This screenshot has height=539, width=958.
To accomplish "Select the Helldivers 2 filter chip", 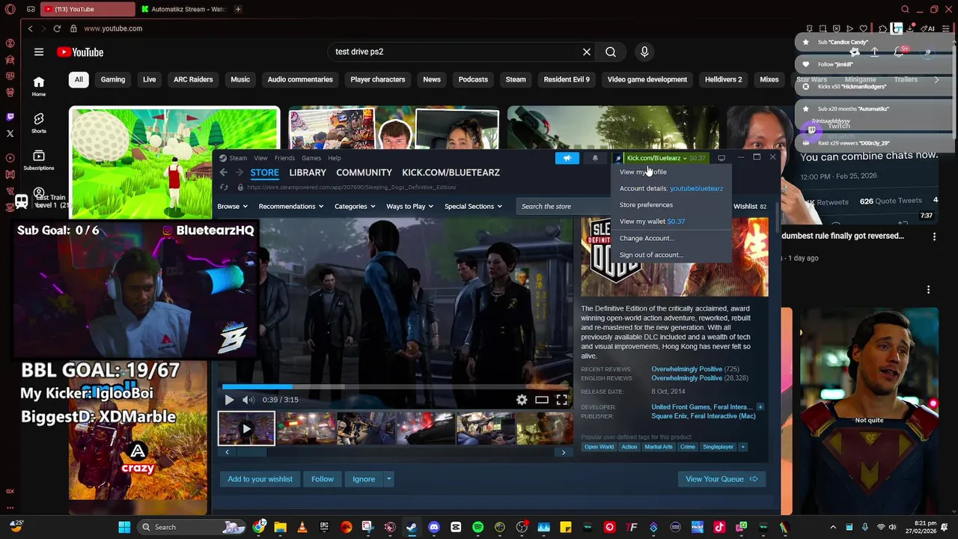I will point(724,79).
